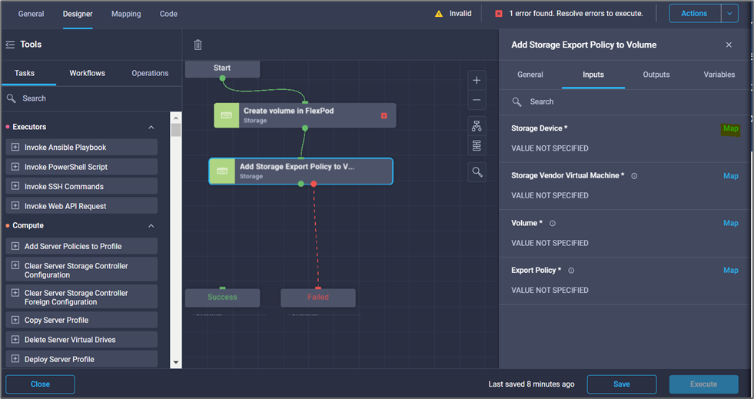
Task: Click Map link for Storage Device
Action: tap(730, 128)
